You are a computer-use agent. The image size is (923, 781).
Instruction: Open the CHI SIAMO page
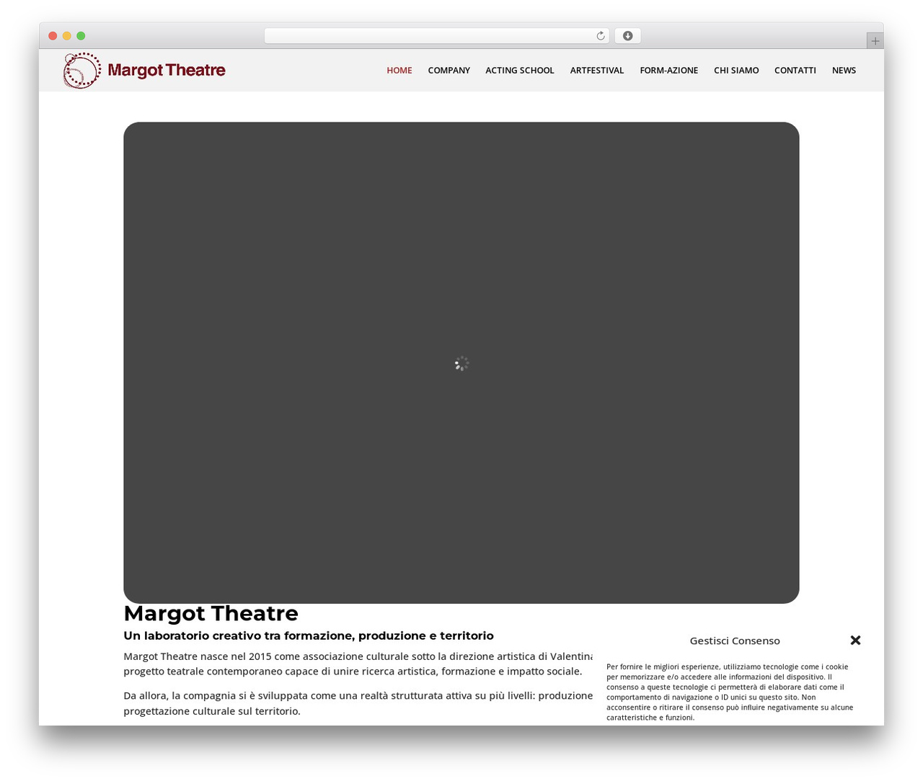click(736, 71)
